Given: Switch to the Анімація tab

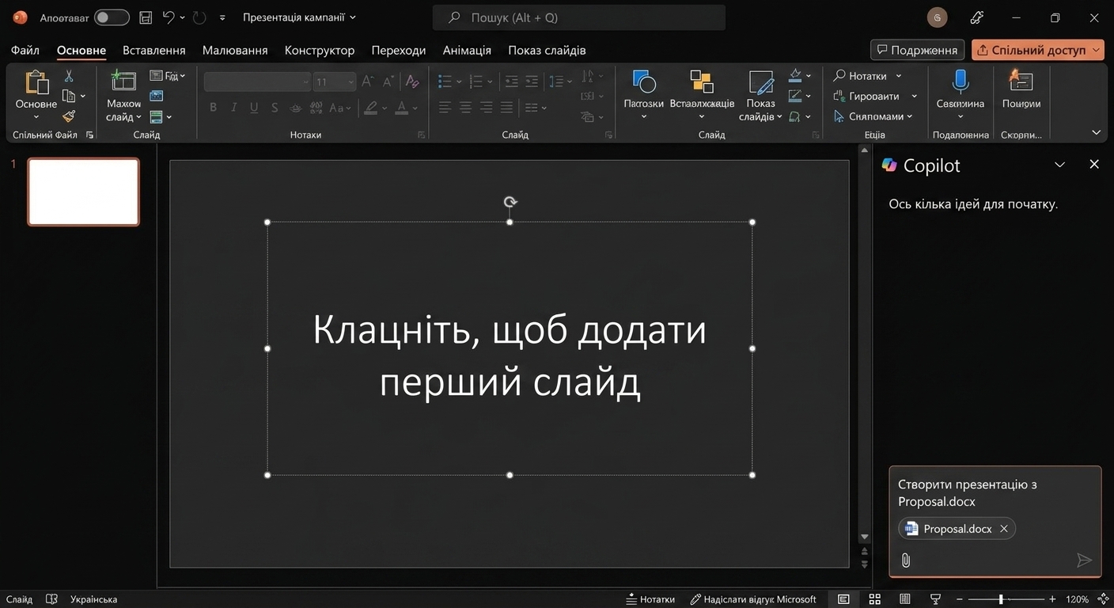Looking at the screenshot, I should pyautogui.click(x=467, y=50).
